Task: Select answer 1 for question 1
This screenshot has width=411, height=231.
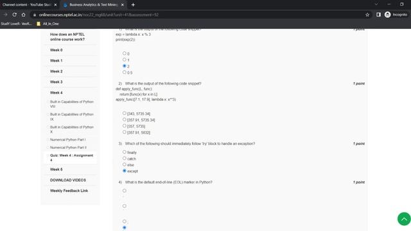Action: pyautogui.click(x=124, y=60)
